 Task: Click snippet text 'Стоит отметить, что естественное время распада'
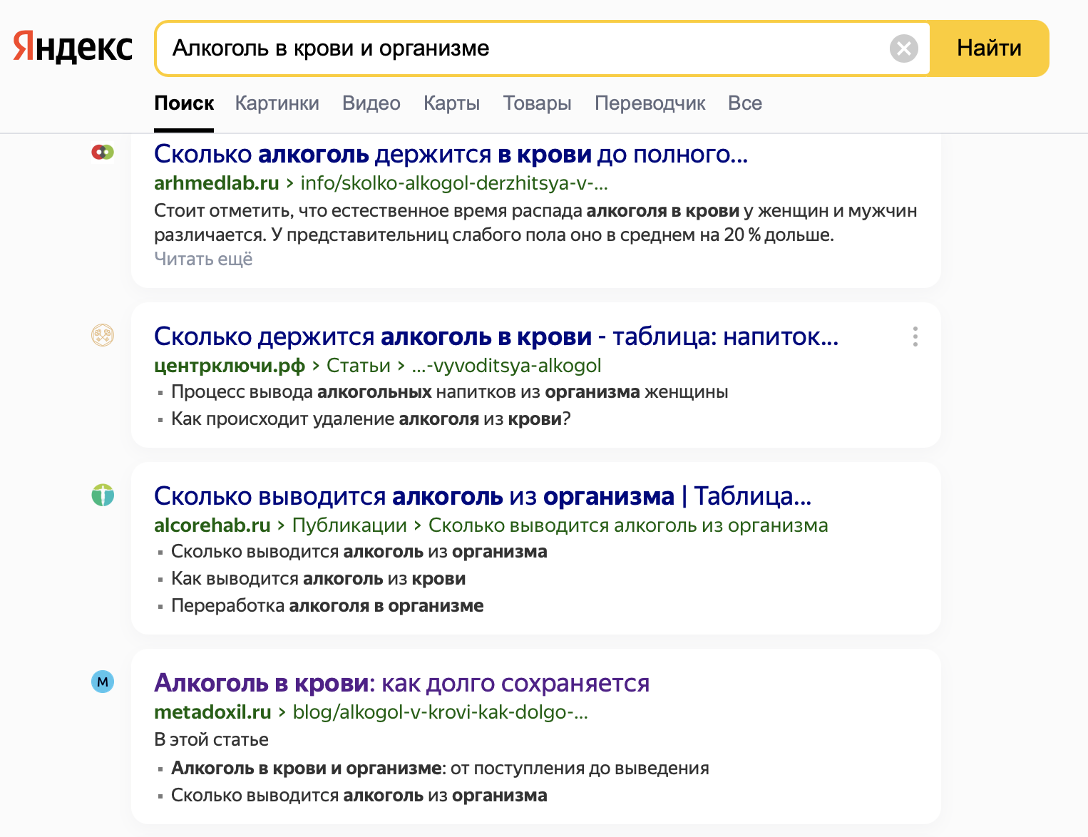[x=369, y=211]
